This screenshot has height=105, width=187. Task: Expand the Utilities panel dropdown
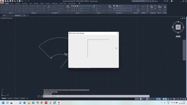tap(144, 13)
